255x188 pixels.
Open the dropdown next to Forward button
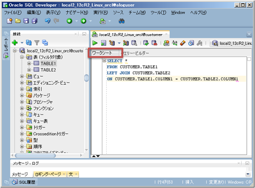(90, 21)
